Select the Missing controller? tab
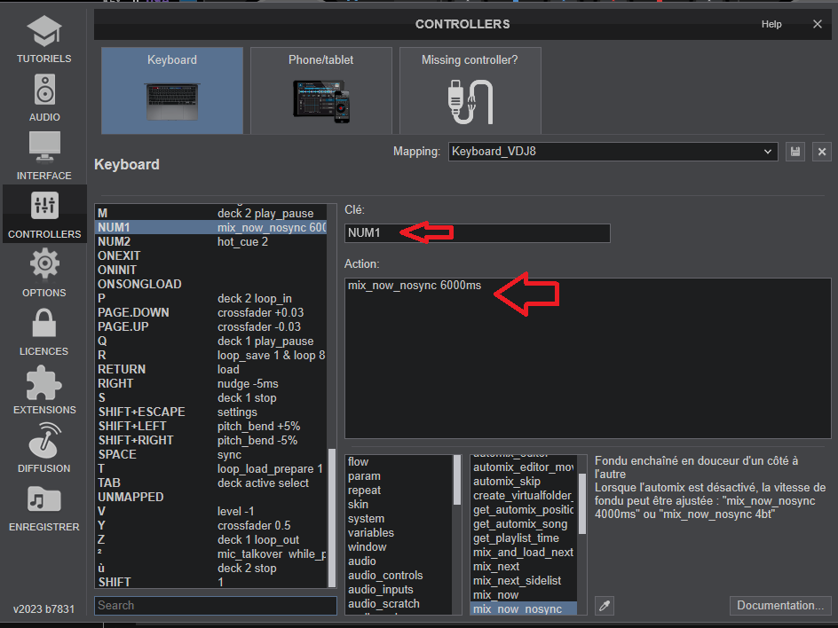The width and height of the screenshot is (838, 628). tap(470, 90)
